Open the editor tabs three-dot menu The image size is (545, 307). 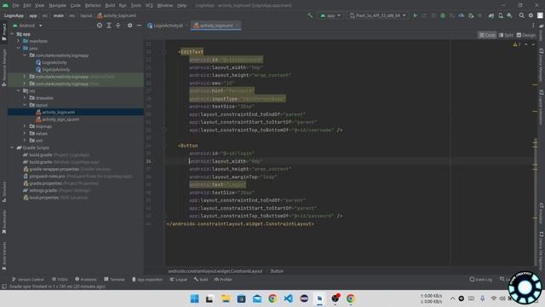pos(533,26)
